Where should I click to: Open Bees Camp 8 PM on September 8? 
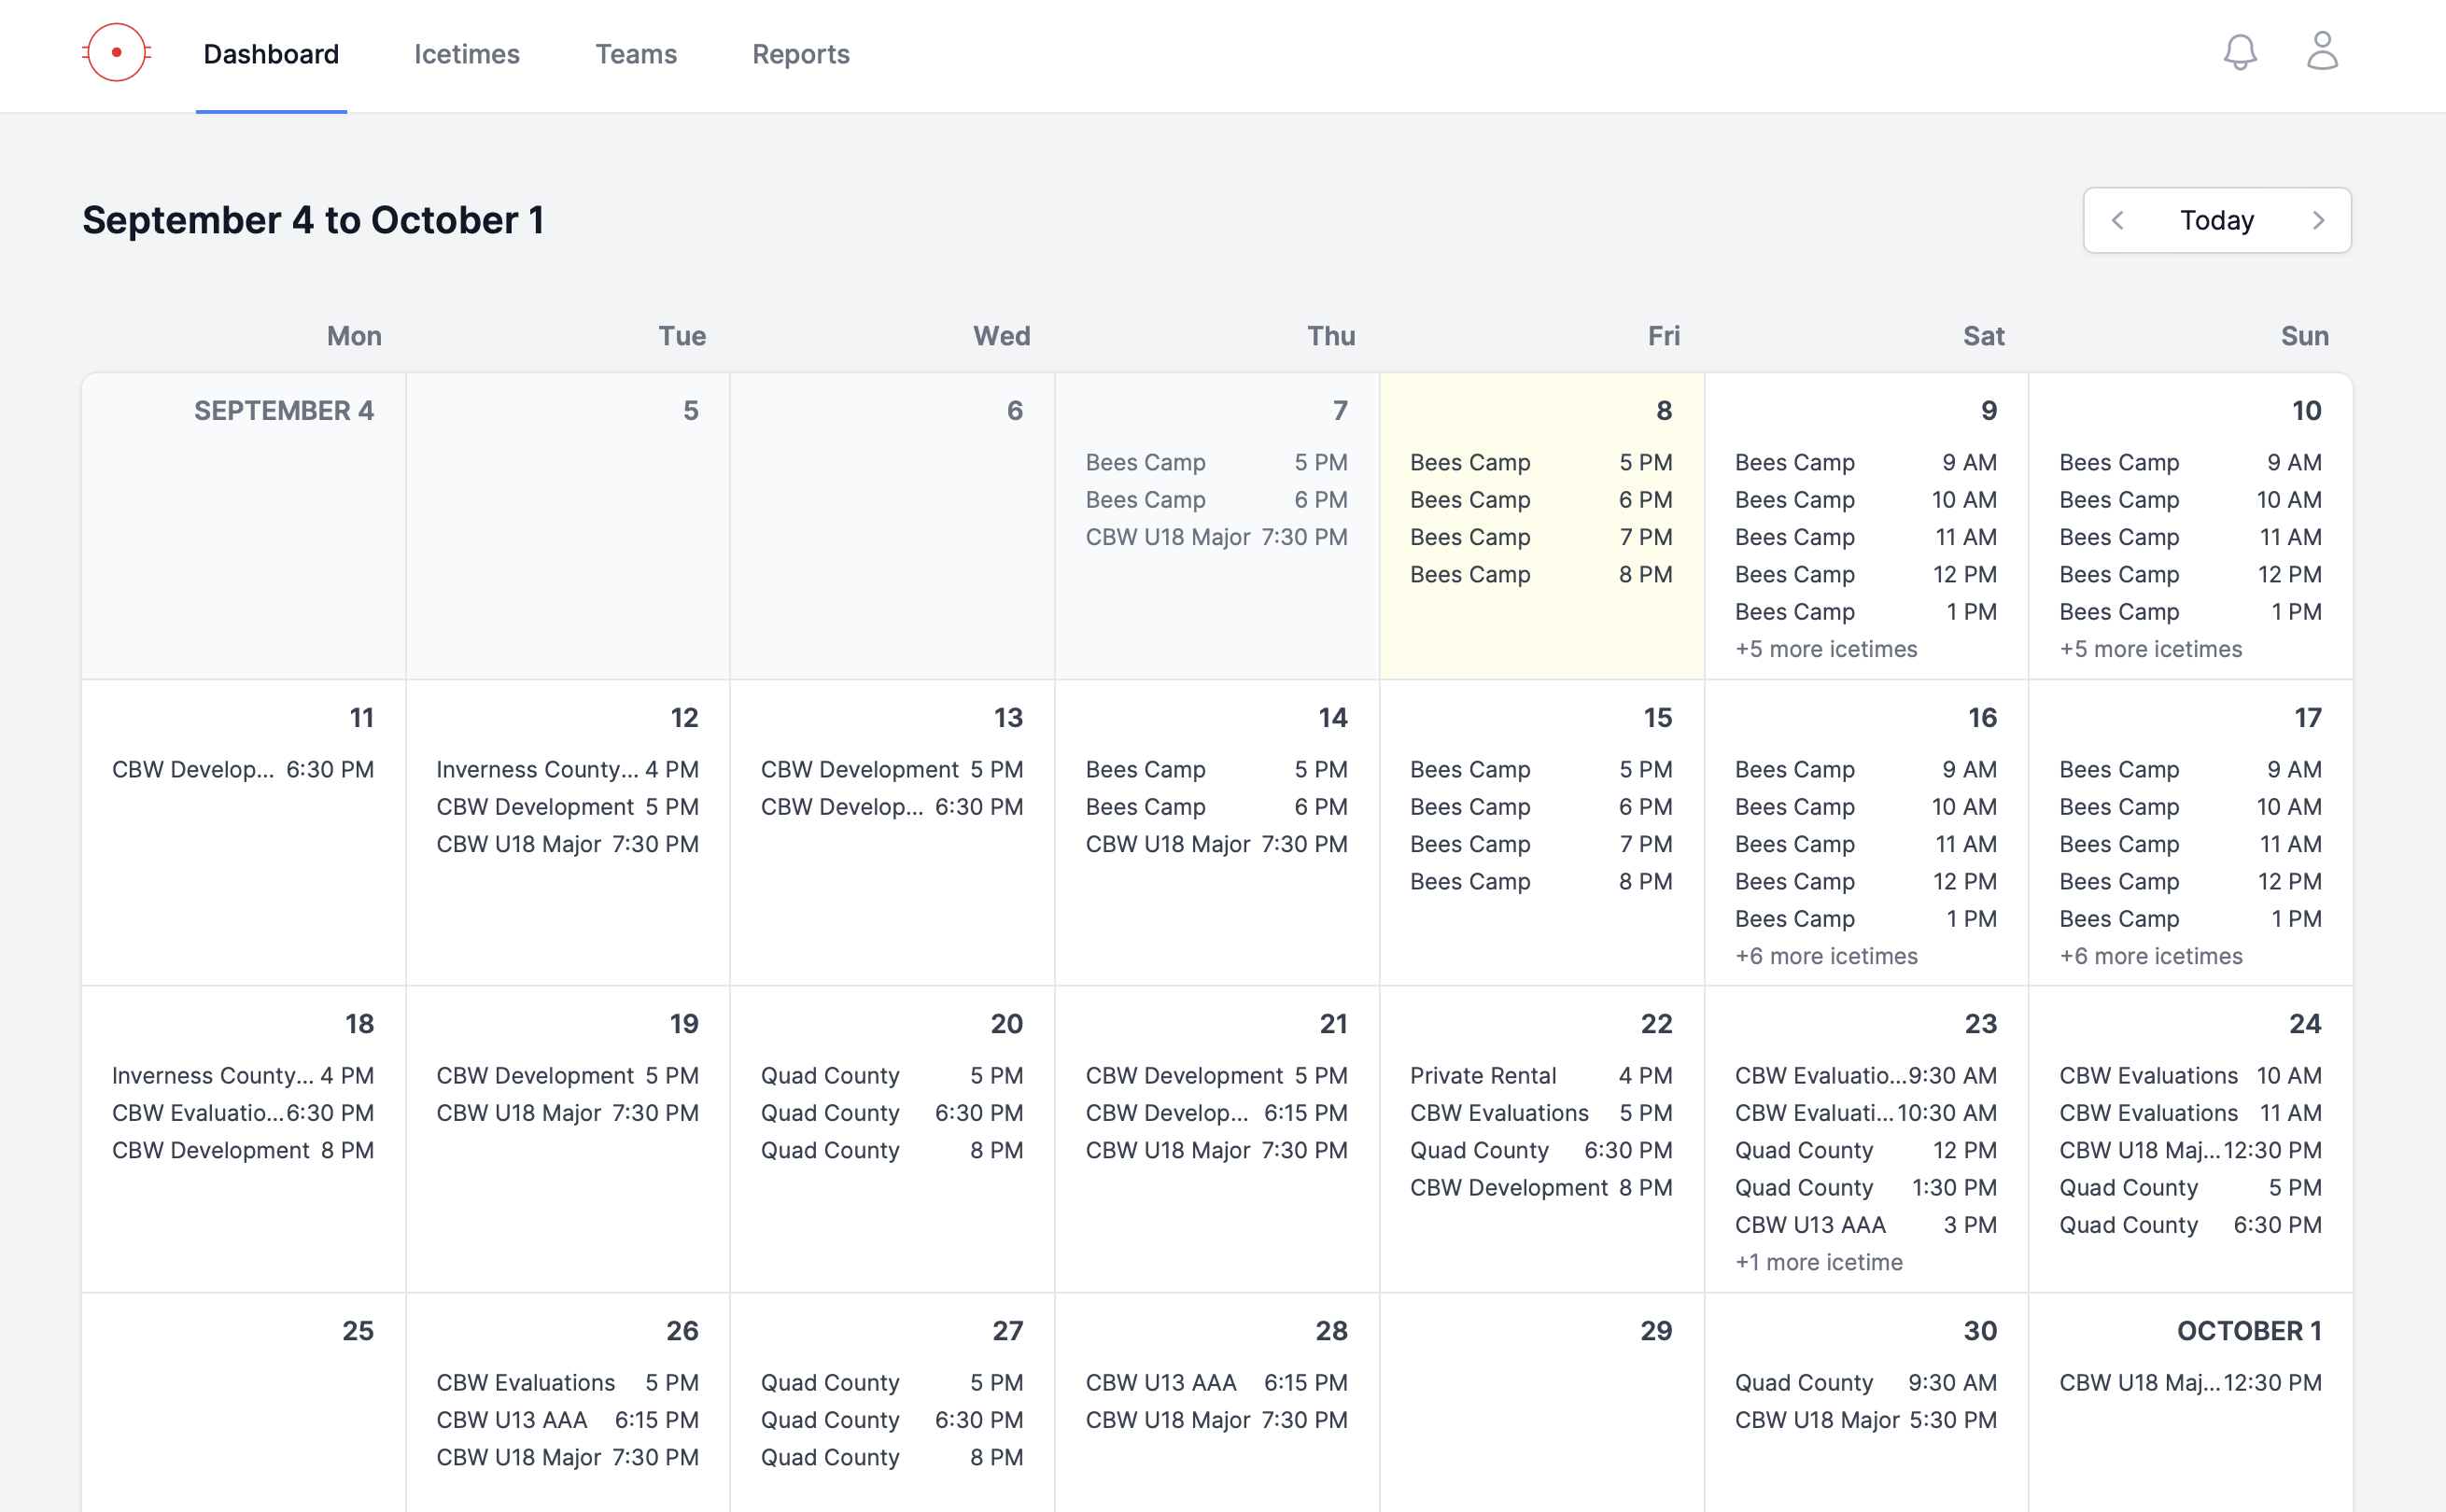coord(1541,574)
